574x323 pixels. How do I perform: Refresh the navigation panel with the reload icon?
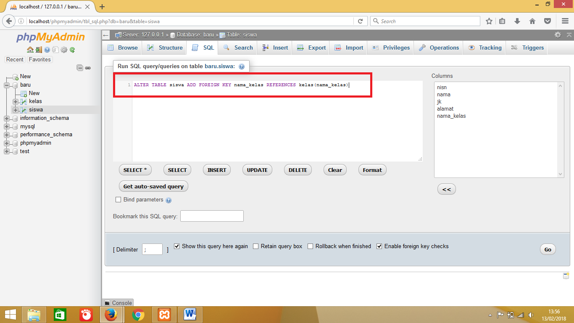tap(72, 50)
